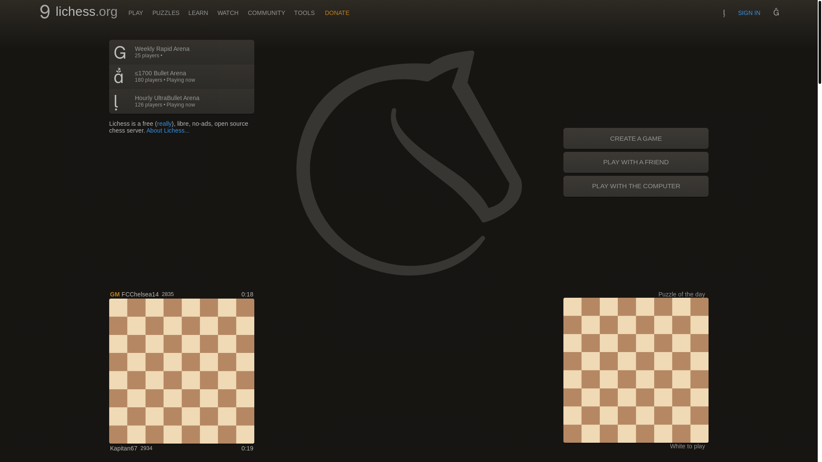Click player name Kapitan67

[x=124, y=448]
